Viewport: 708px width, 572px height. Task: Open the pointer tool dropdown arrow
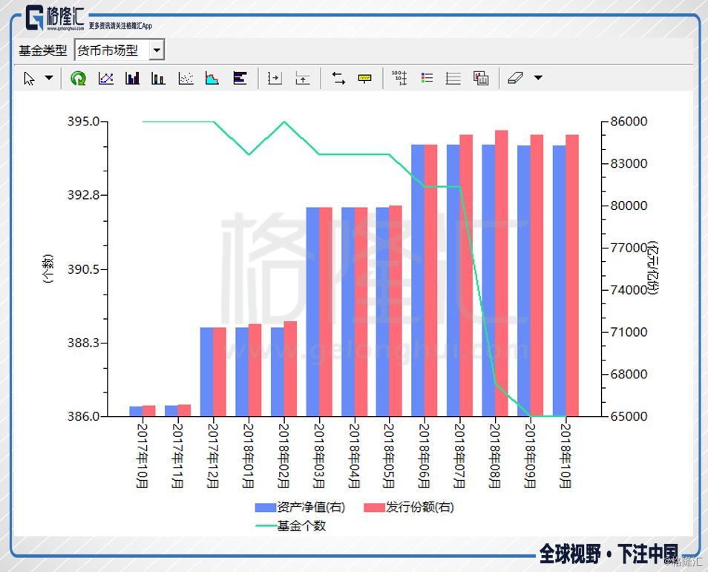49,78
